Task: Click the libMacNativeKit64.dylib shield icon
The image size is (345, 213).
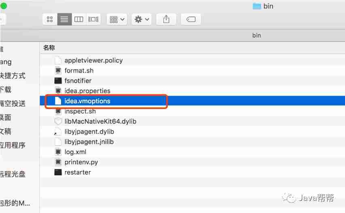Action: (58, 121)
